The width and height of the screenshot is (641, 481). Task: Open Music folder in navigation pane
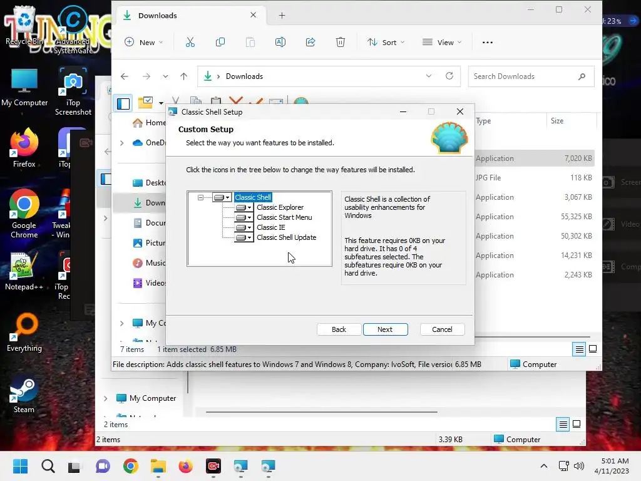point(149,263)
